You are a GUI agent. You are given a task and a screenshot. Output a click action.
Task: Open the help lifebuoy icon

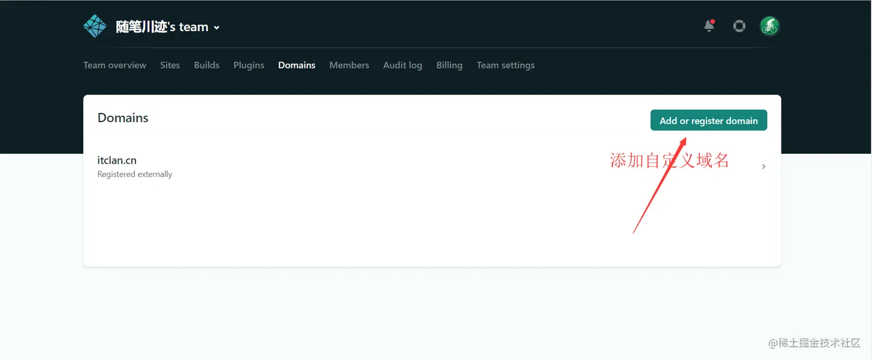point(739,26)
